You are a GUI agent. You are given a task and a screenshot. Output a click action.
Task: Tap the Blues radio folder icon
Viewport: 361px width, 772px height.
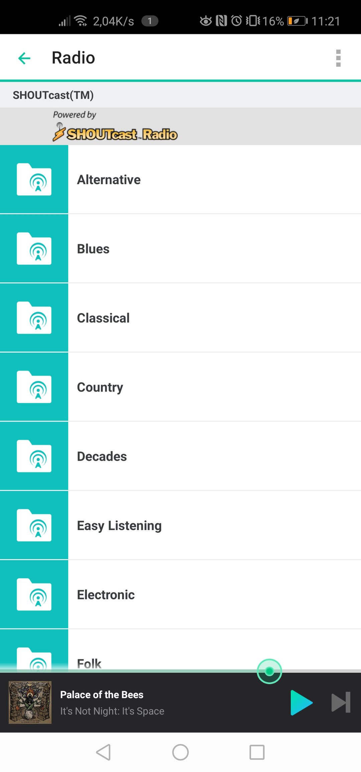pyautogui.click(x=34, y=249)
